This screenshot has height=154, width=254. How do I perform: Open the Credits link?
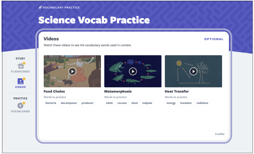pos(220,134)
